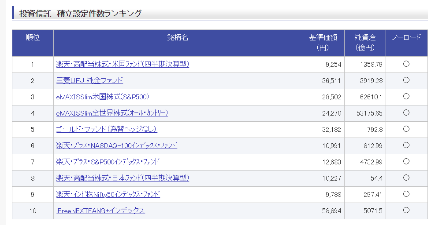Open 楽天・高配当株式・米国ファンド(四半期決算型) link
The width and height of the screenshot is (431, 225).
pos(123,65)
